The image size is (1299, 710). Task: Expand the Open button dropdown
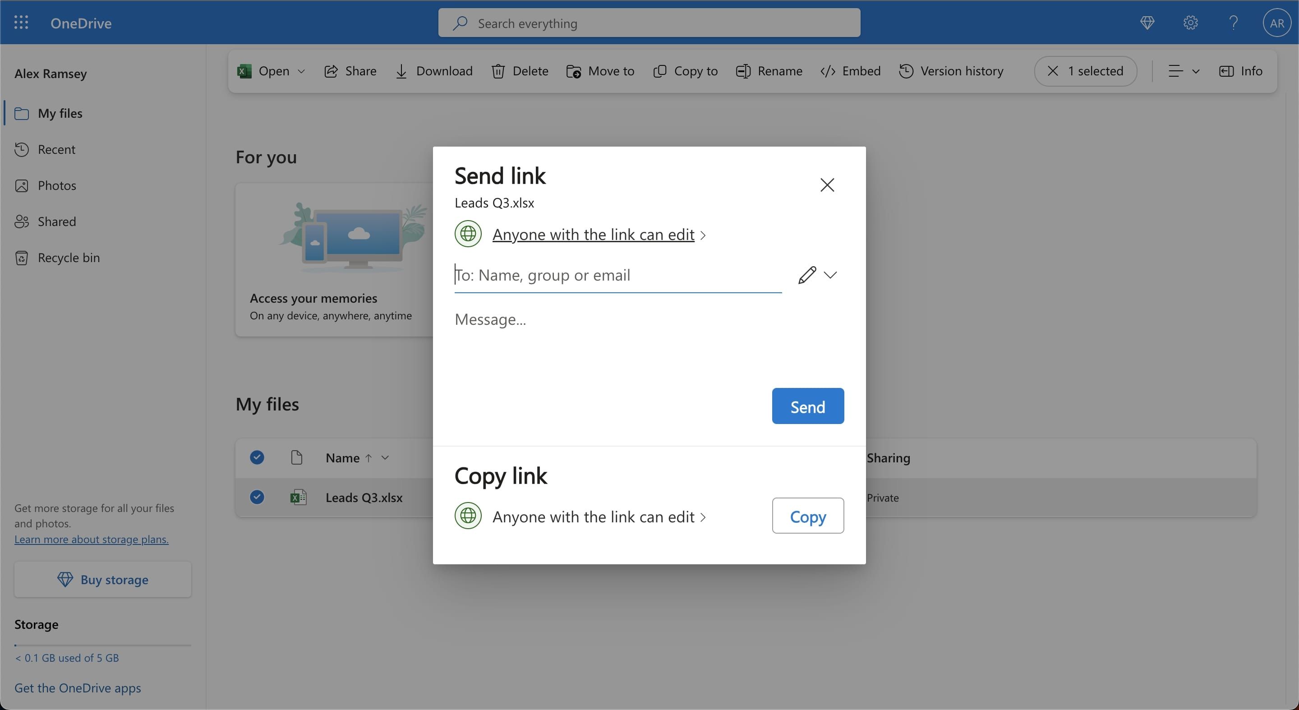click(301, 71)
